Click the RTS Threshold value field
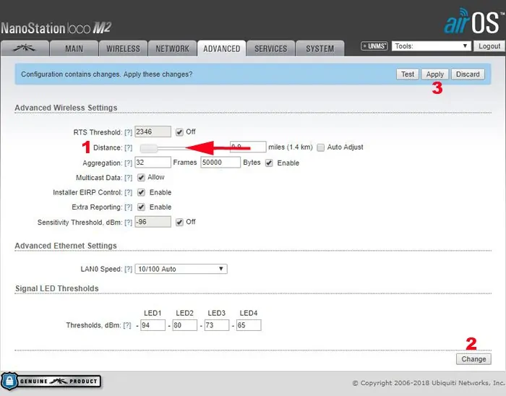This screenshot has width=506, height=396. point(153,132)
